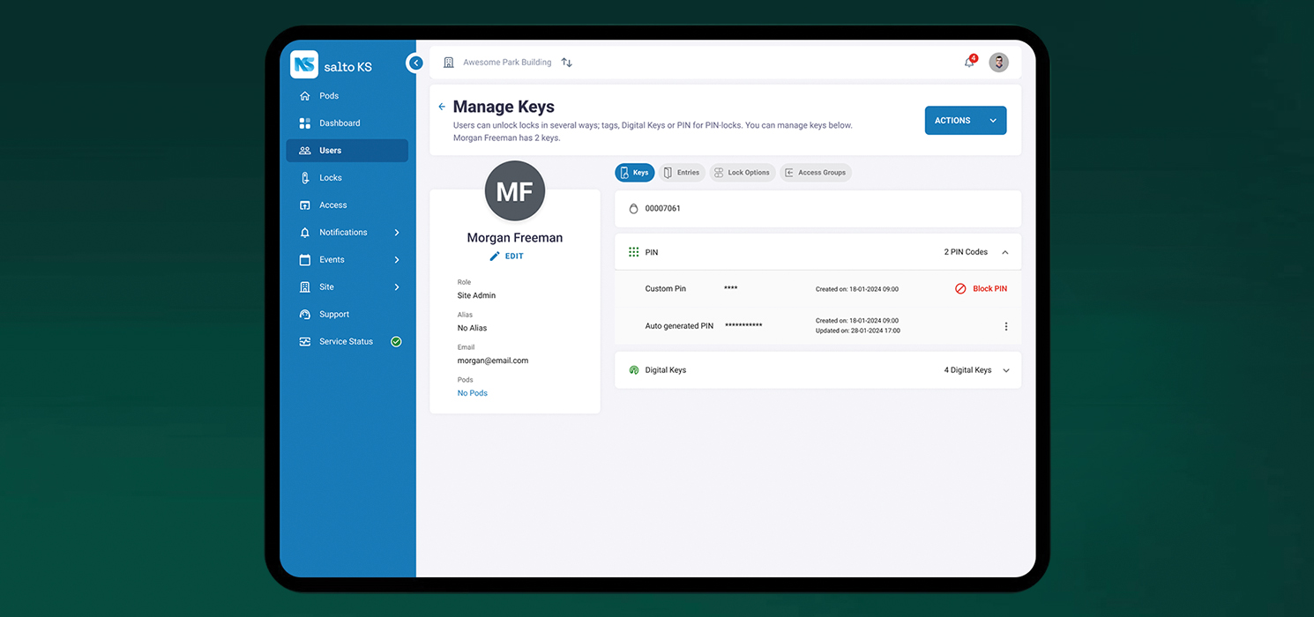This screenshot has height=617, width=1314.
Task: Open the ACTIONS dropdown button
Action: tap(966, 121)
